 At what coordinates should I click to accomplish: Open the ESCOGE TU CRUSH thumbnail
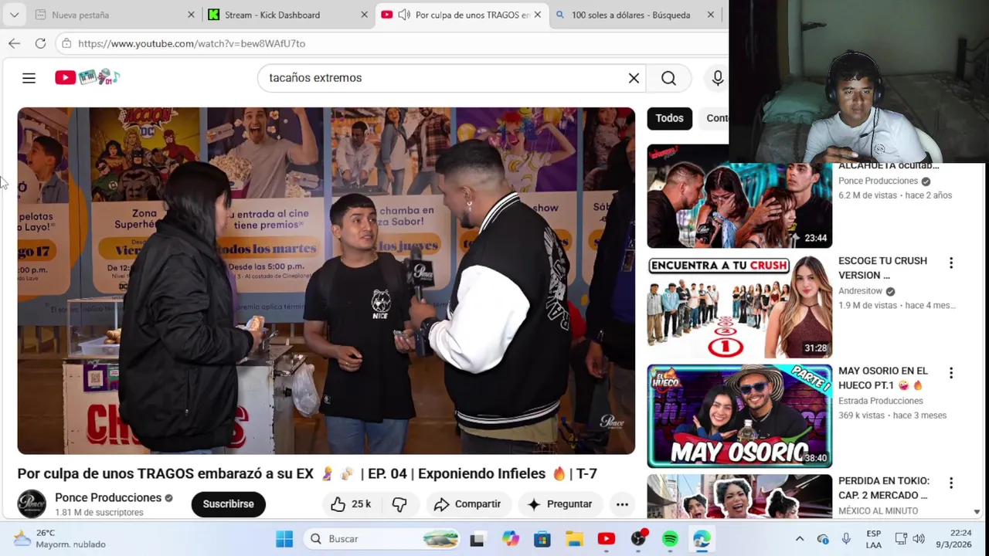point(739,307)
